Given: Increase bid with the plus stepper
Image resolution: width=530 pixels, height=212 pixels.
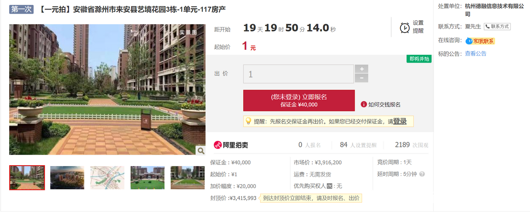Looking at the screenshot, I should click(x=362, y=69).
